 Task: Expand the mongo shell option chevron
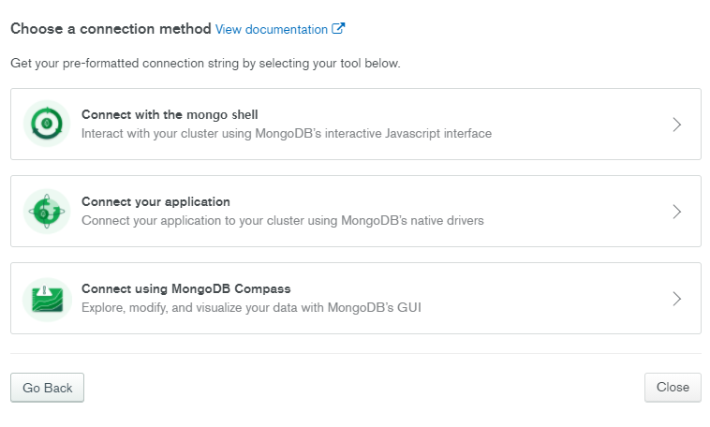tap(677, 125)
